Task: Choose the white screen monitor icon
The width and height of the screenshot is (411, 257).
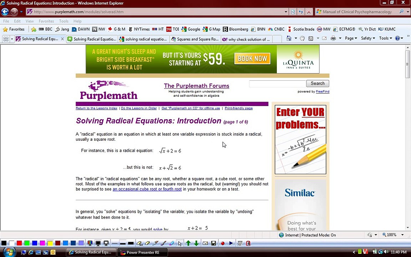Action: [x=106, y=243]
